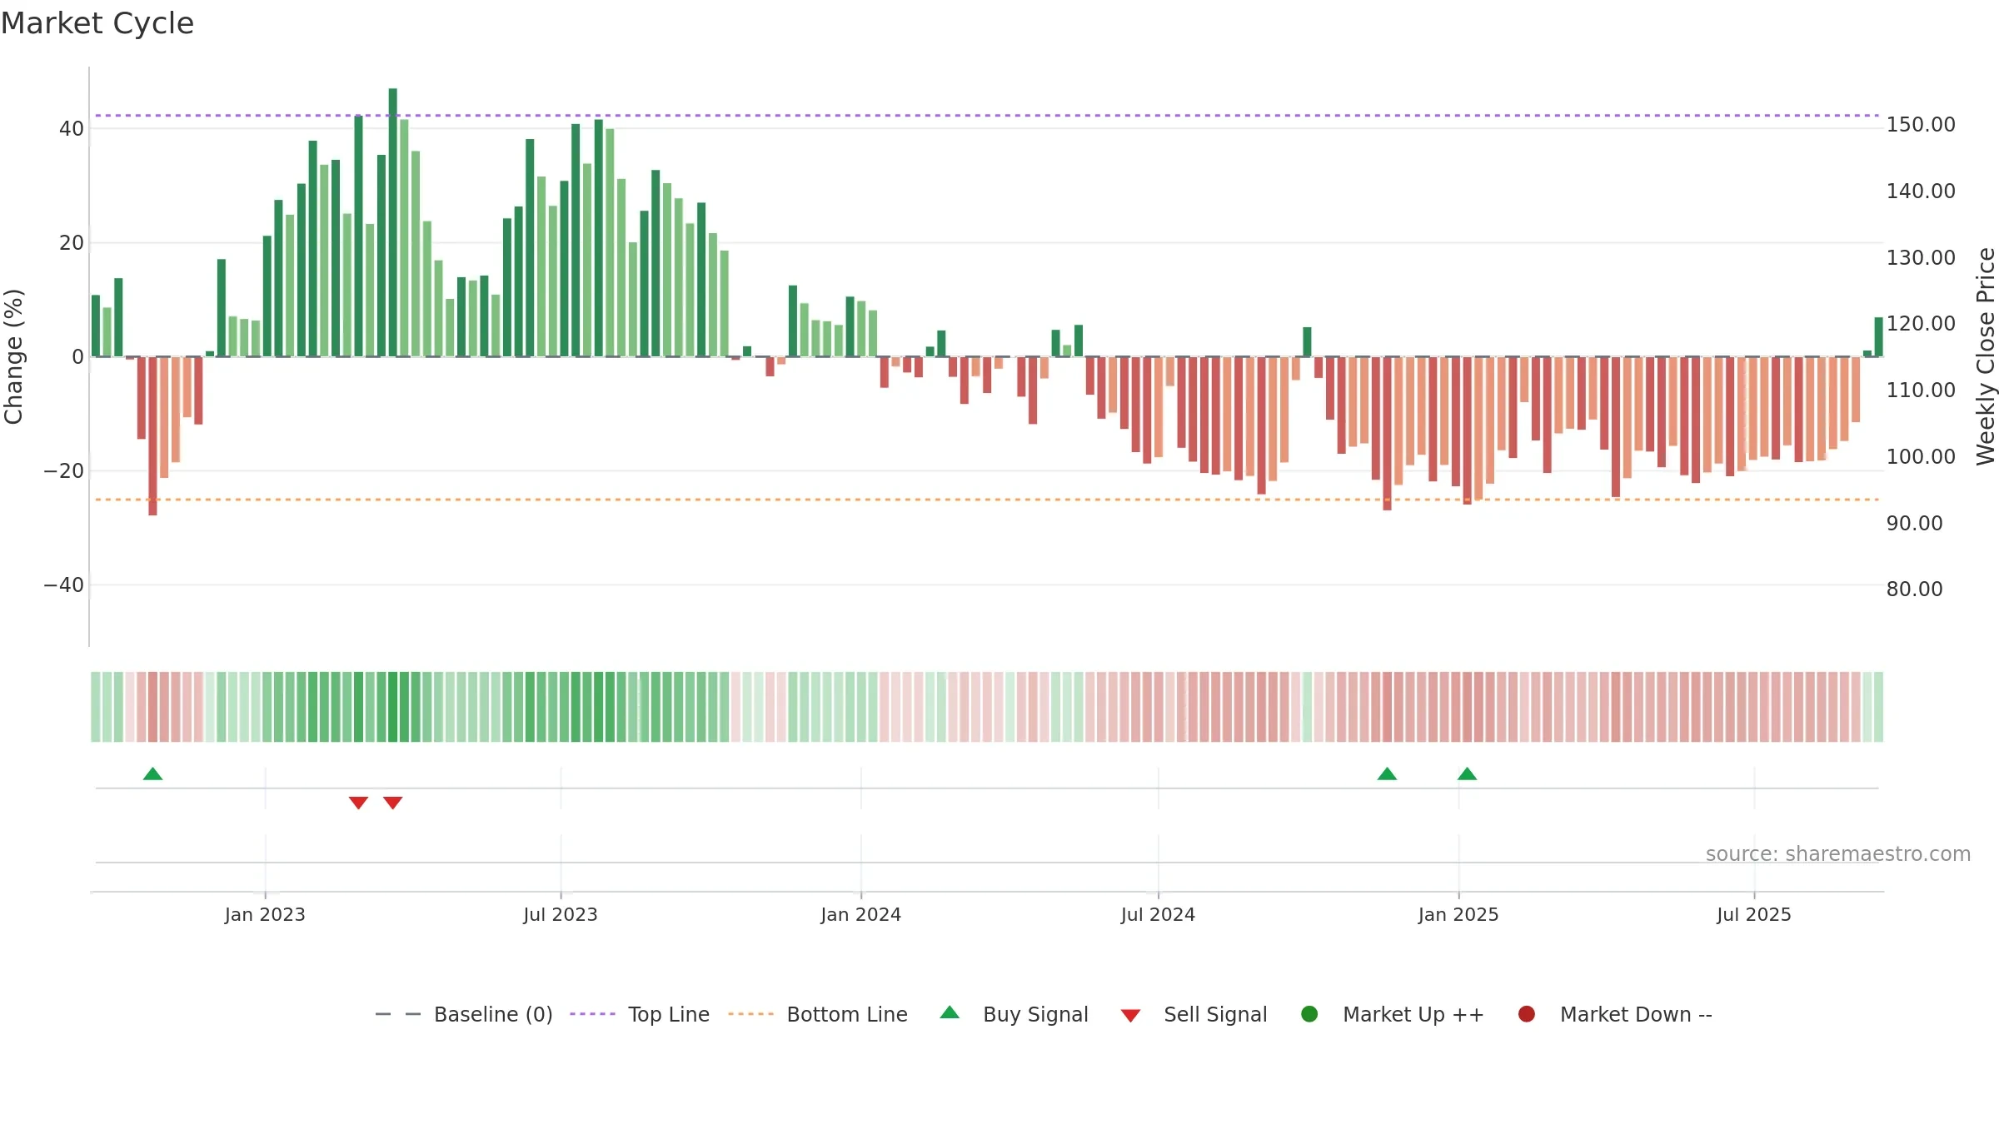Click the 100.00 price axis label
1999x1124 pixels.
click(x=1921, y=457)
